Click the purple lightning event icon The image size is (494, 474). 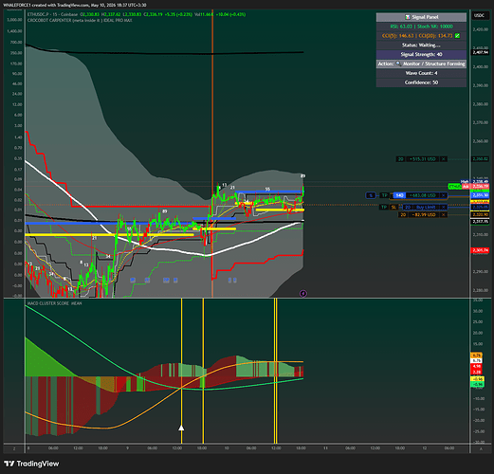click(x=303, y=294)
